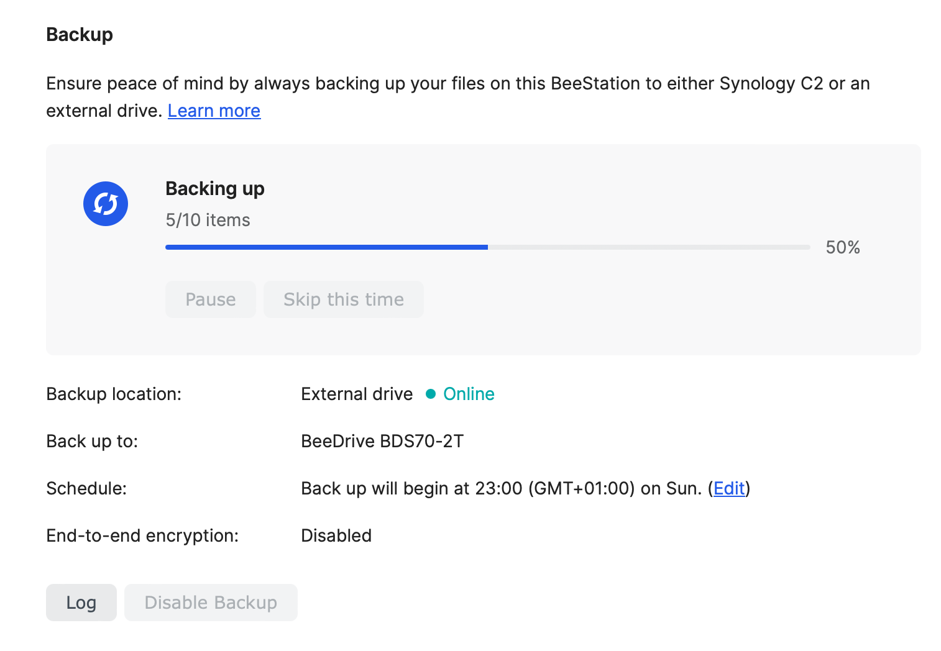Click the Back up to label
This screenshot has width=941, height=651.
[92, 441]
